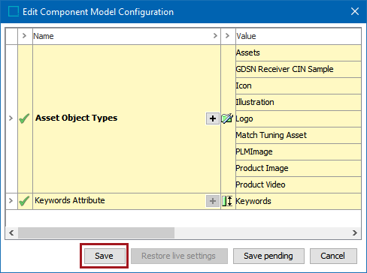
Task: Click the Save pending button
Action: click(x=268, y=256)
